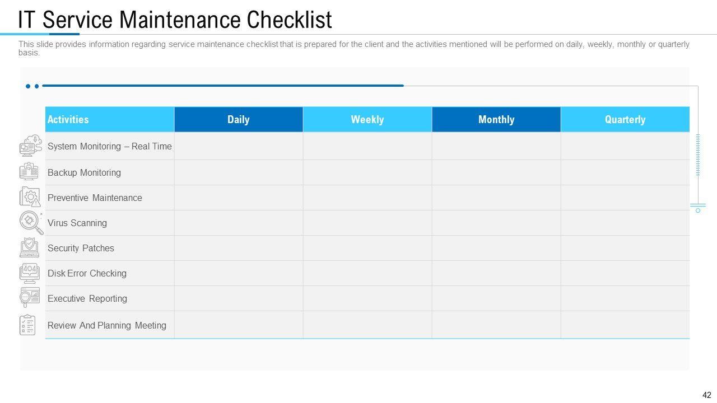
Task: Click the Daily column header
Action: (238, 119)
